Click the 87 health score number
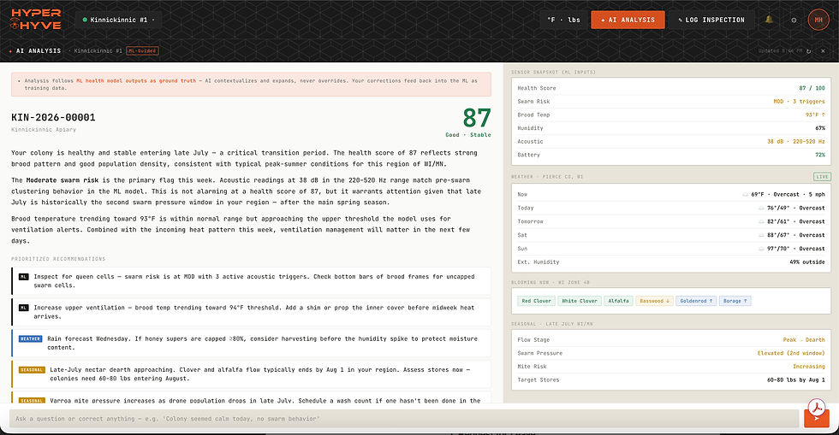 click(x=476, y=118)
